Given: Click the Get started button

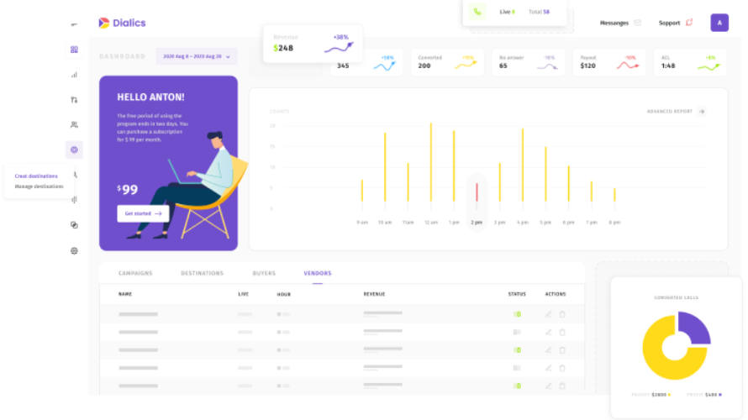Looking at the screenshot, I should tap(143, 213).
